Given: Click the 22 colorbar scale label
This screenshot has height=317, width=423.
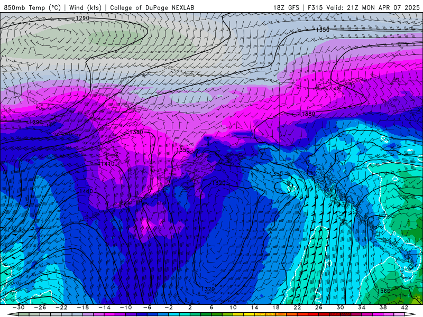Looking at the screenshot, I should point(297,307).
